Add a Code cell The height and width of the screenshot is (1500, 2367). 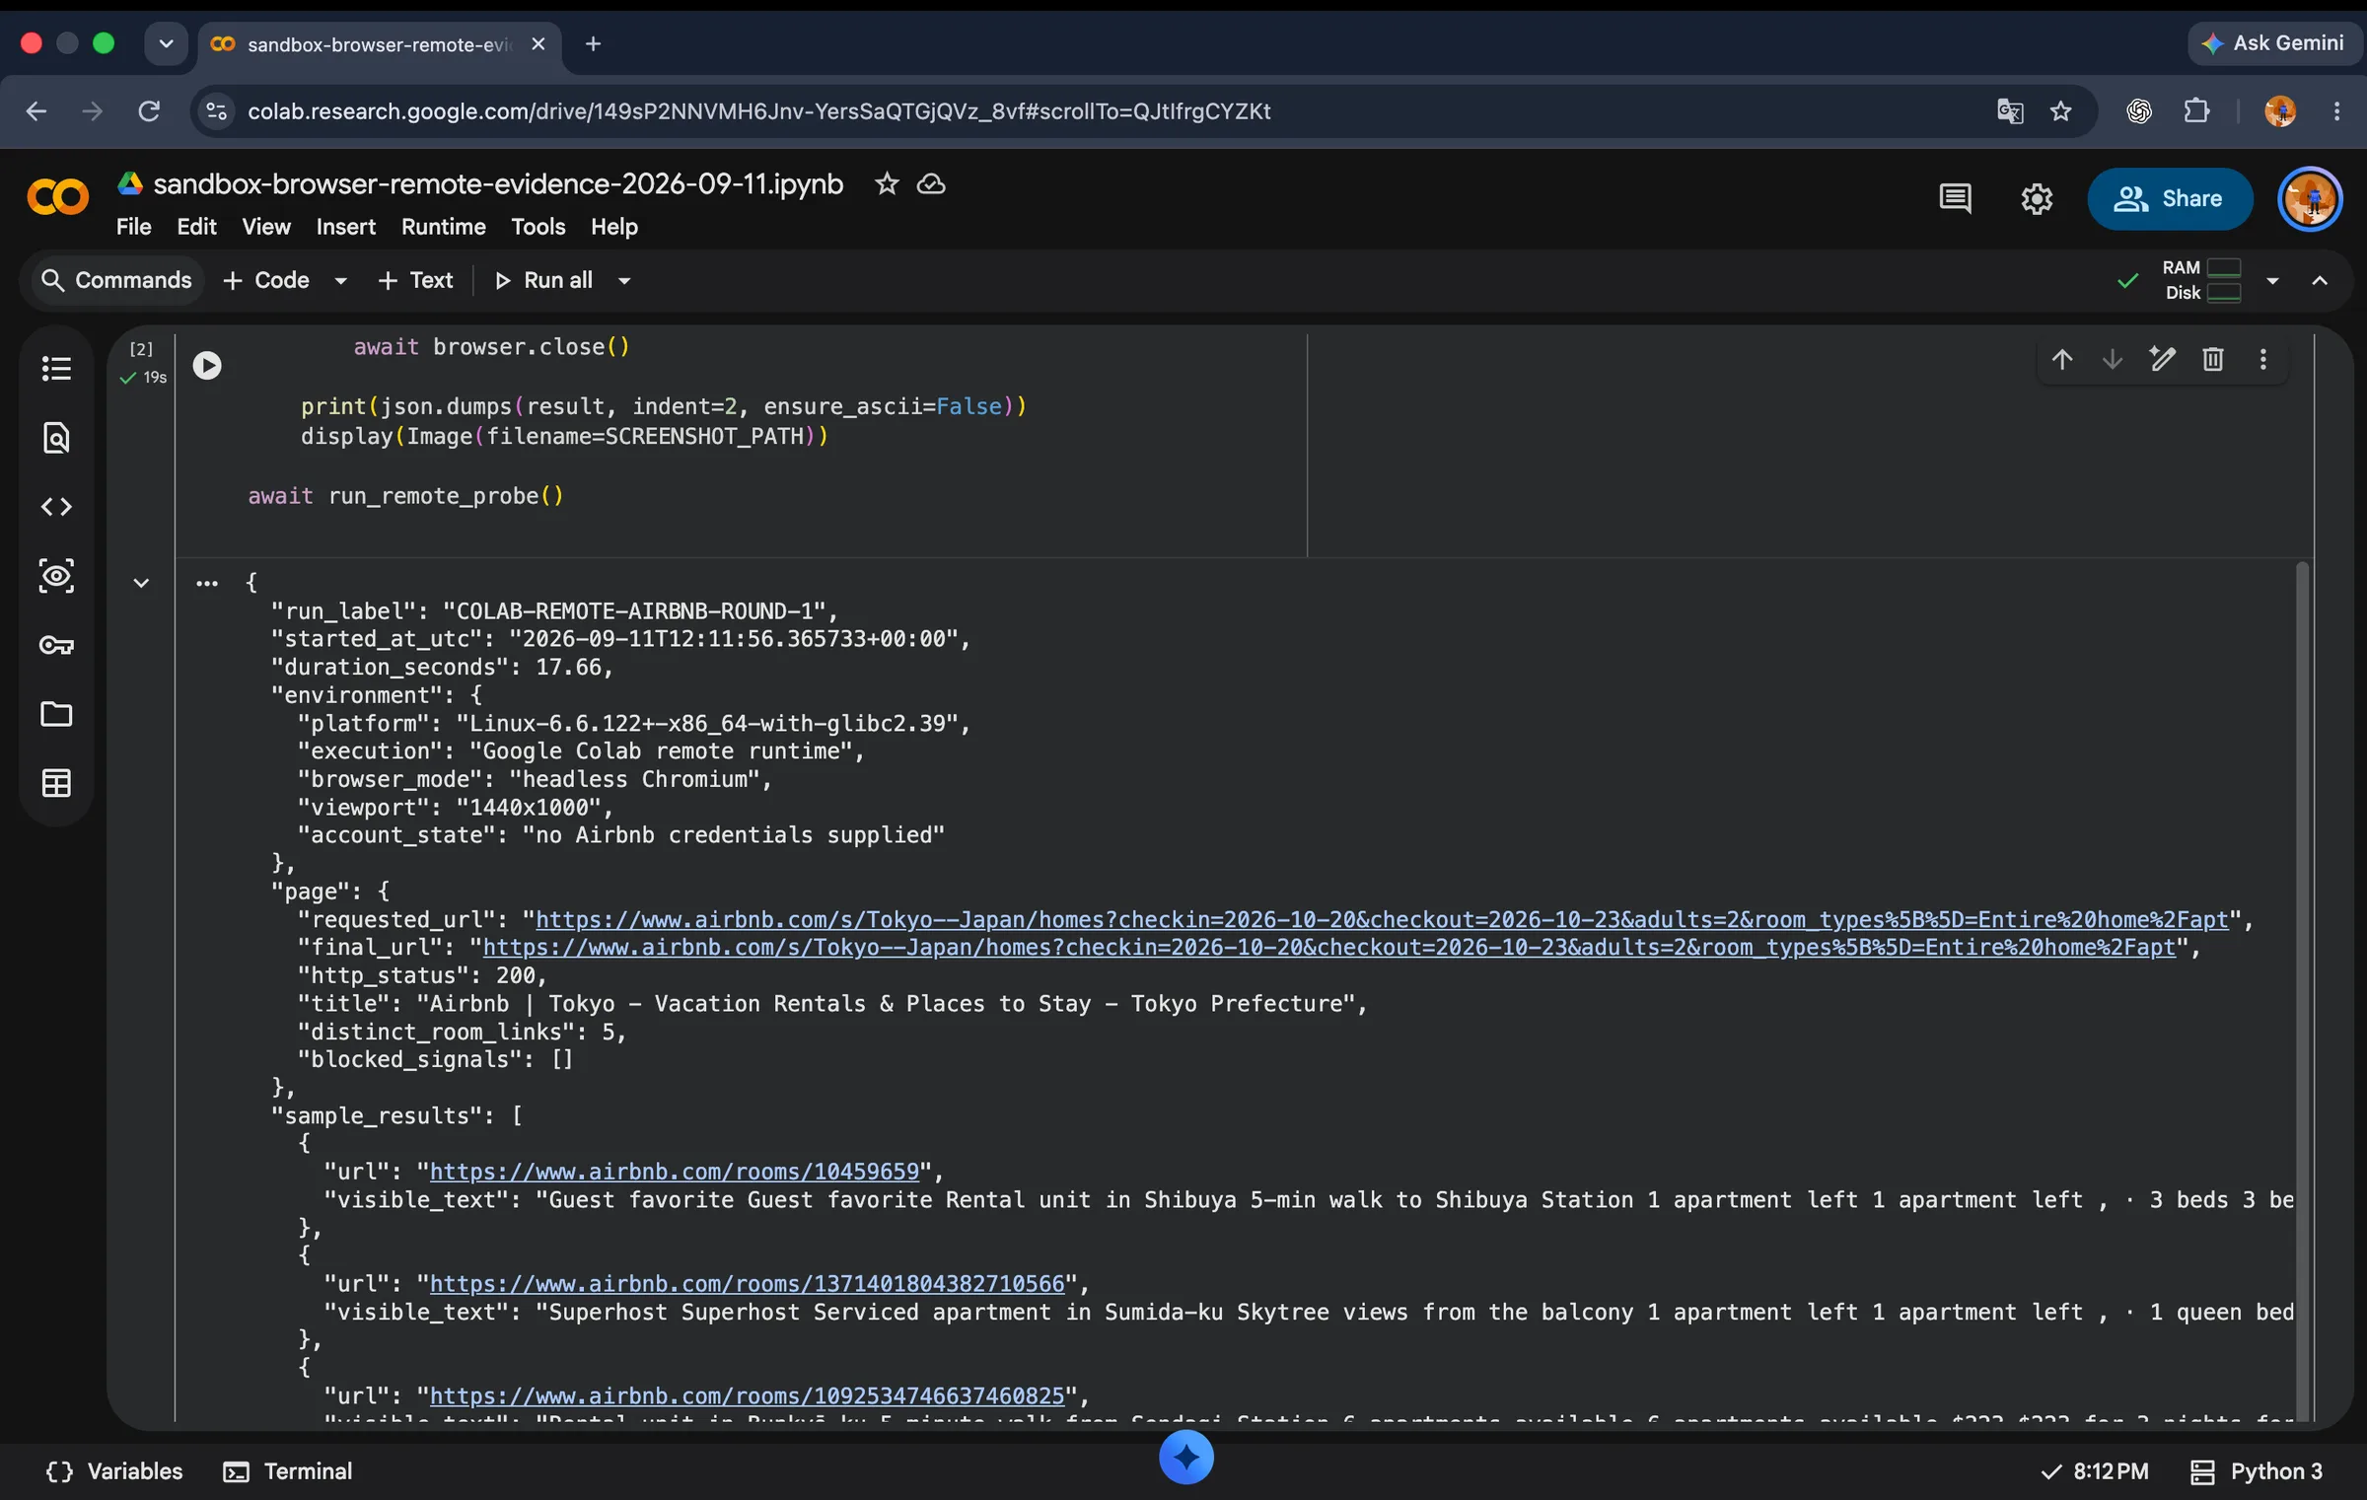266,281
